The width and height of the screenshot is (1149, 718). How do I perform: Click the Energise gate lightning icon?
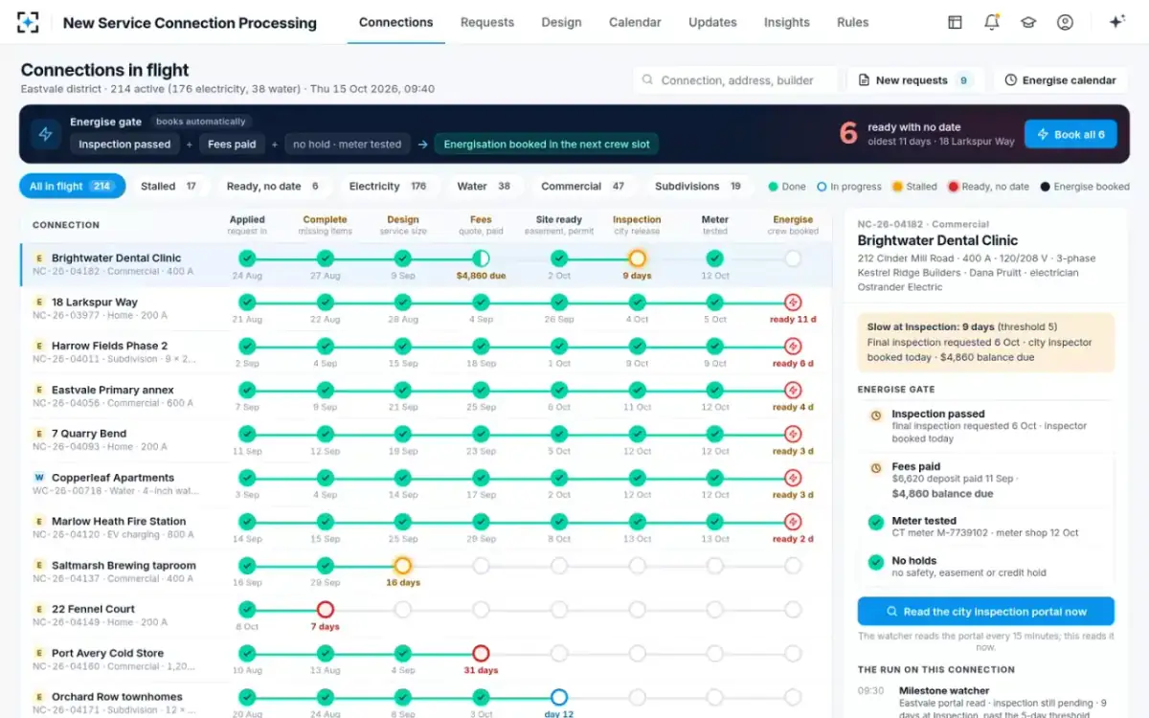(45, 134)
